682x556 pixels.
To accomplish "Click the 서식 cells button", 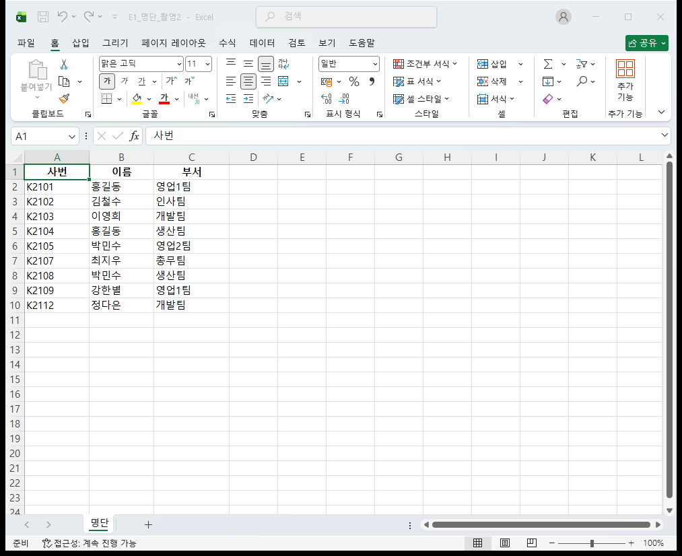I will tap(496, 99).
